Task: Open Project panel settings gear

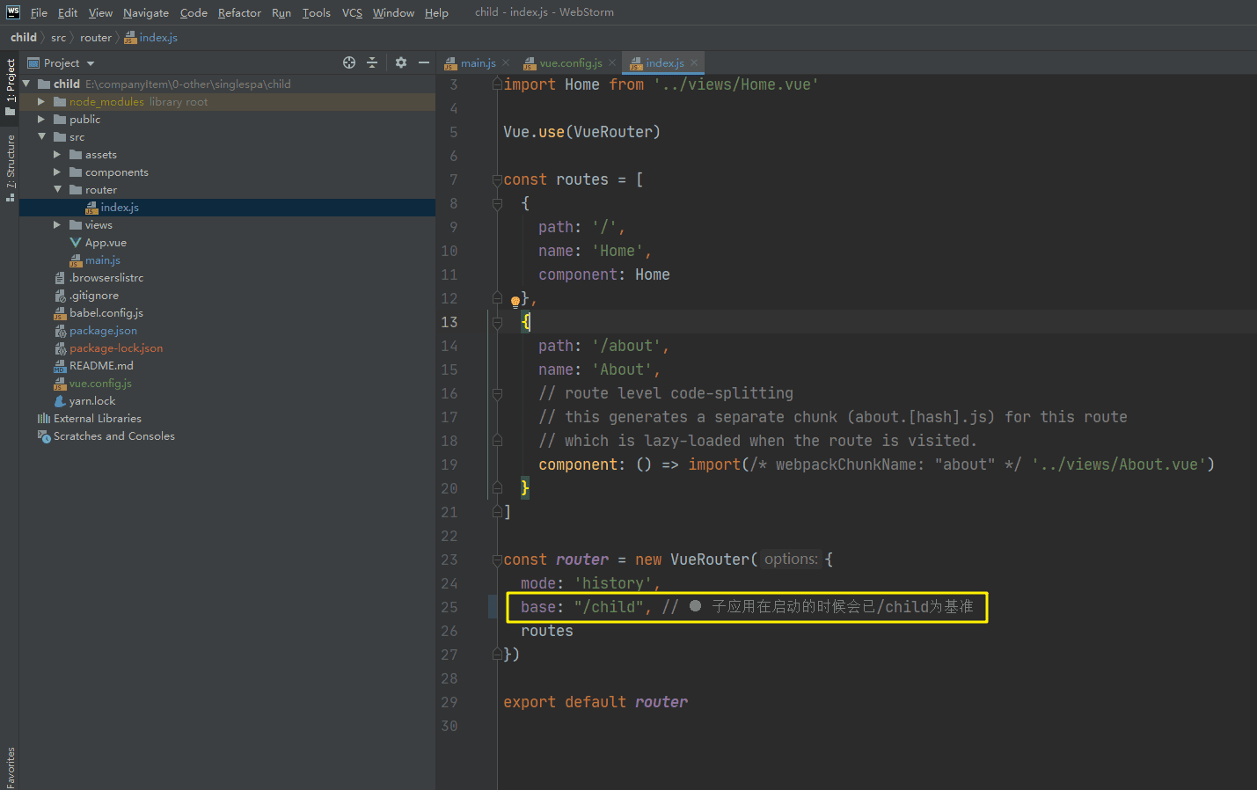Action: point(401,62)
